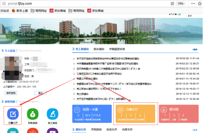Open the notice dated 2019-02-28 11:51:44

click(108, 58)
